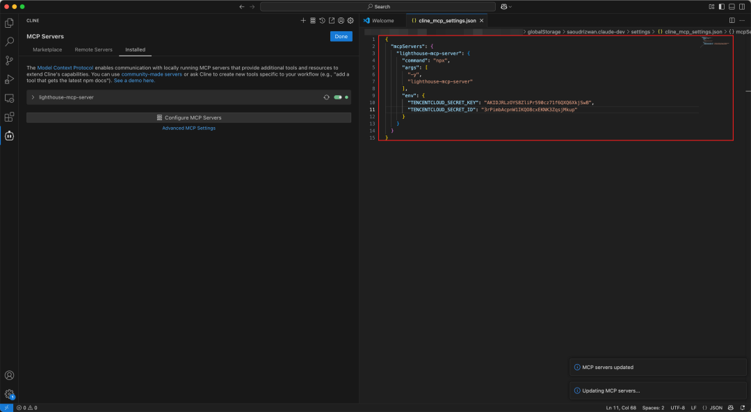Image resolution: width=751 pixels, height=412 pixels.
Task: Open Run and Debug view
Action: tap(9, 79)
